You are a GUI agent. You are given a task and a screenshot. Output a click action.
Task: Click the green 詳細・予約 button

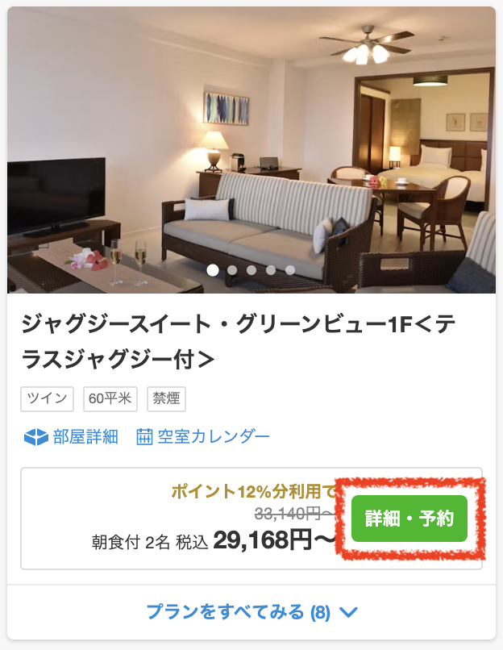tap(409, 519)
